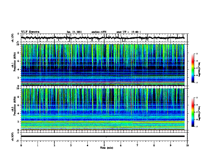The image size is (211, 163).
Task: Click time axis tick label "3"
Action: 71,145
